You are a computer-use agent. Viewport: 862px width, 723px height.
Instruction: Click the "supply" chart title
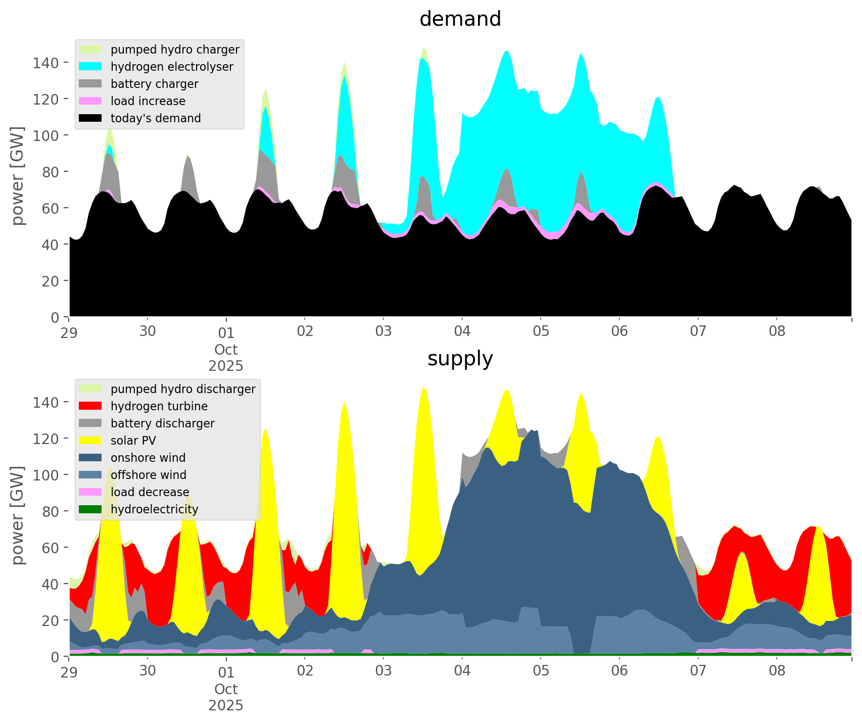tap(460, 359)
